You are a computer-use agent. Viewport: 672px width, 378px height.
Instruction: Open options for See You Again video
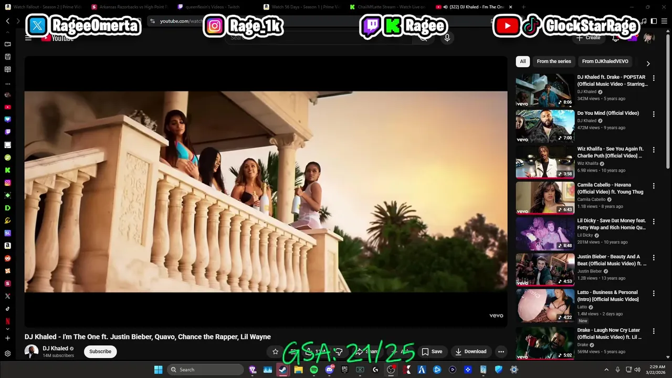pos(654,150)
